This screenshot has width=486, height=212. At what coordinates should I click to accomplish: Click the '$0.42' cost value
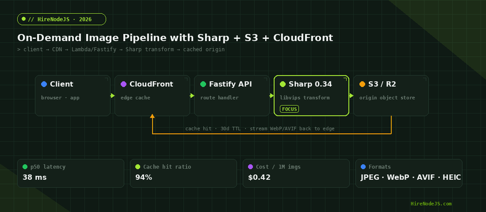coord(259,177)
